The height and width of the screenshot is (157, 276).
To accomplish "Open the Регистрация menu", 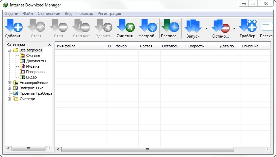I will [109, 14].
